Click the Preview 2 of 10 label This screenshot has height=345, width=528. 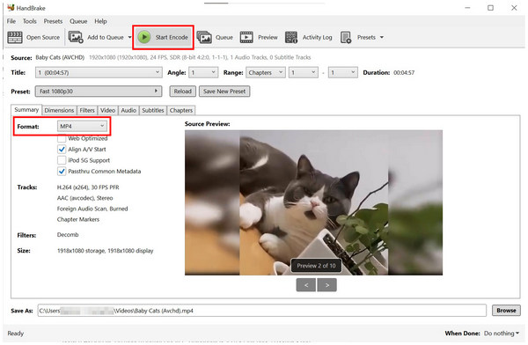point(316,266)
